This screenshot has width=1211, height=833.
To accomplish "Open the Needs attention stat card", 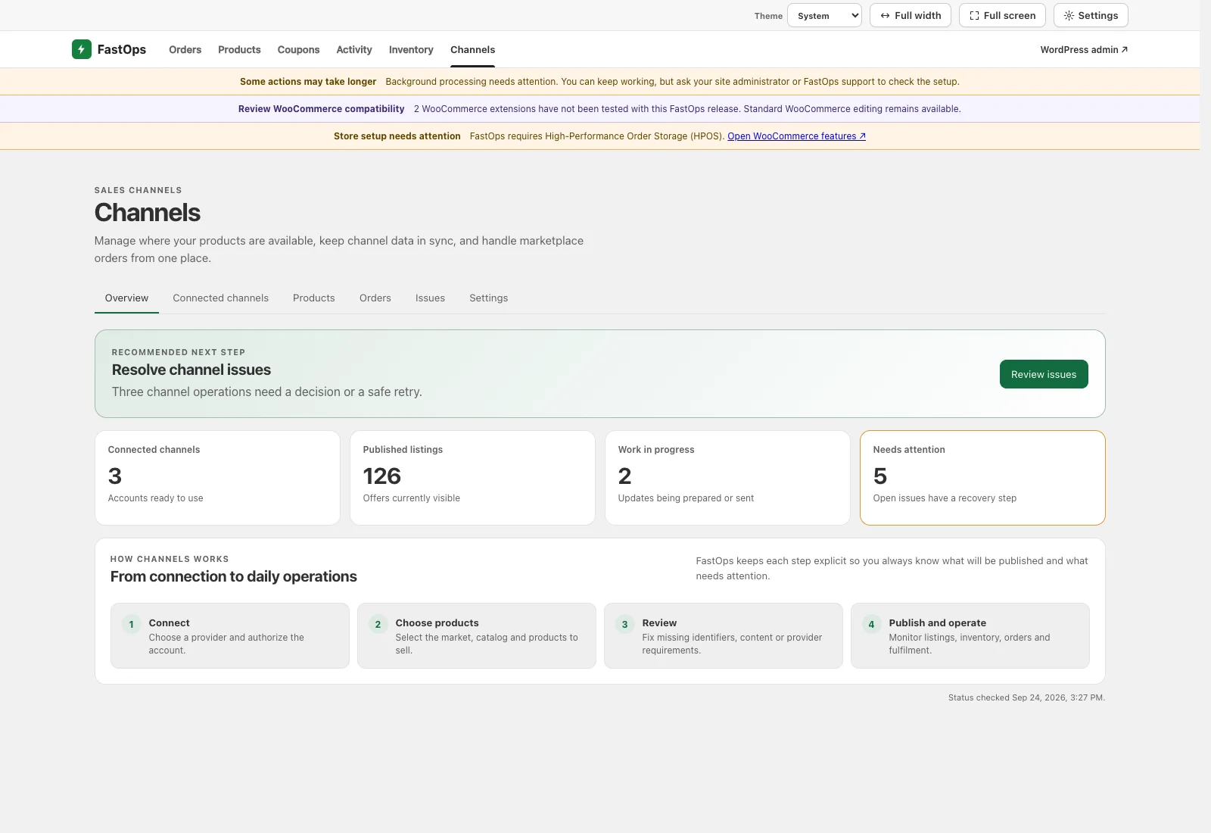I will 982,478.
